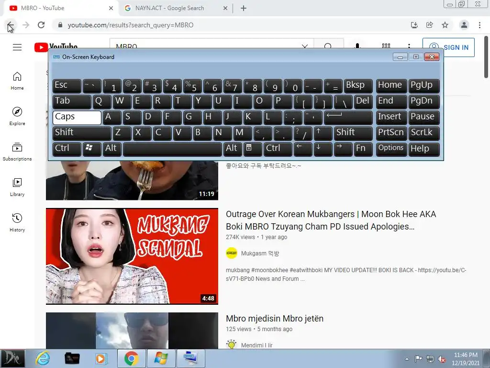Click the 11:19 fork-eating video thumbnail
The width and height of the screenshot is (490, 368).
coord(132,180)
